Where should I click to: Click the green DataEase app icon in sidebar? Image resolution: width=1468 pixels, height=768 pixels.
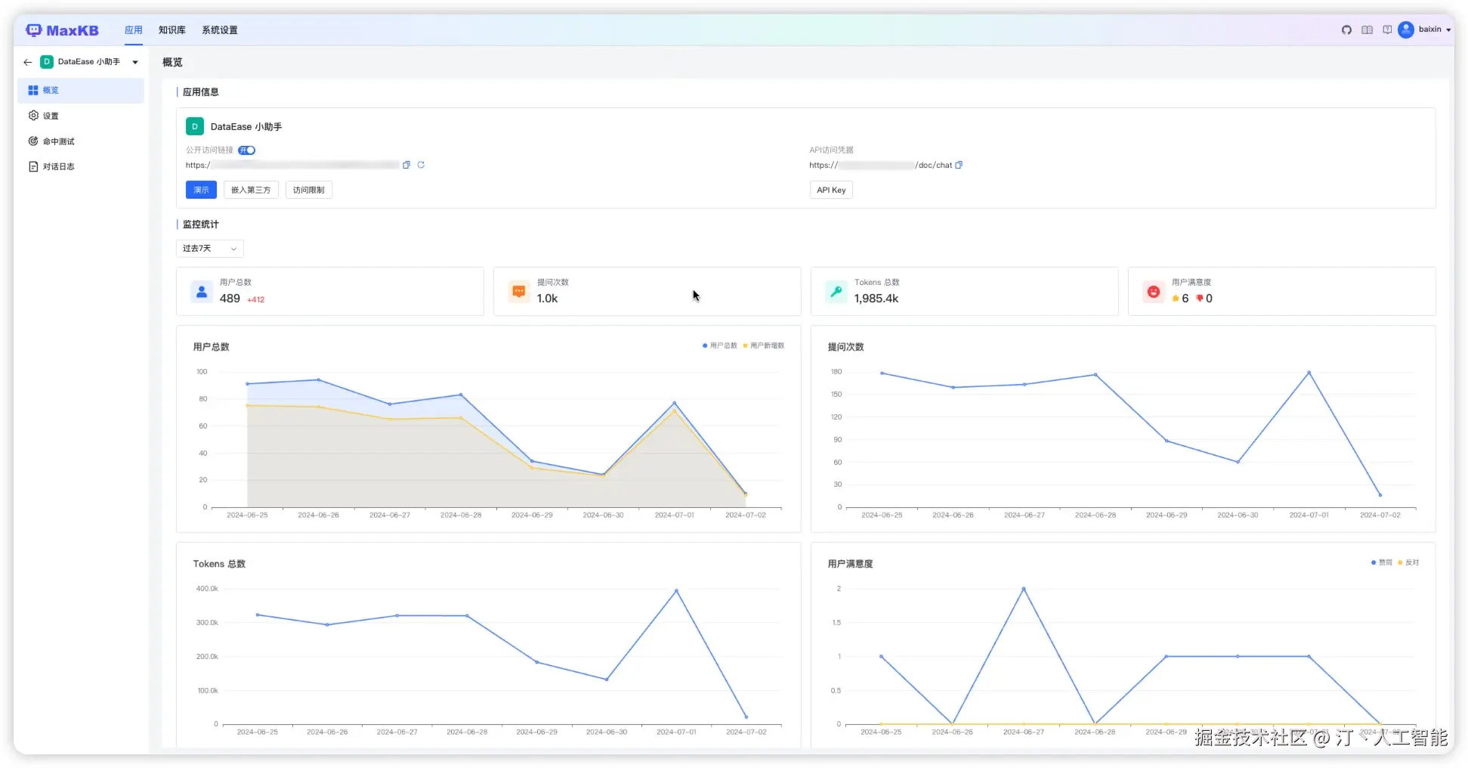point(47,62)
